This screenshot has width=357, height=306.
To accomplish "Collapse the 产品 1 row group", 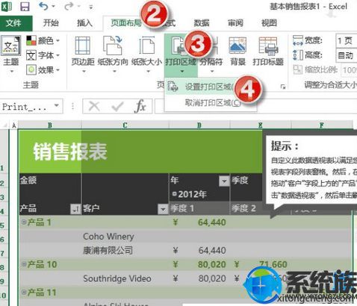I will (23, 222).
